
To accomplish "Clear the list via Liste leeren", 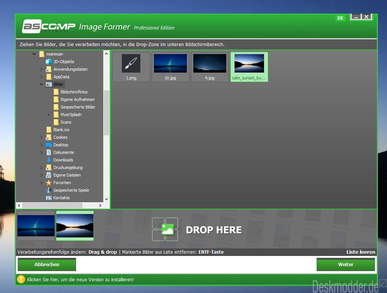I will click(x=361, y=252).
